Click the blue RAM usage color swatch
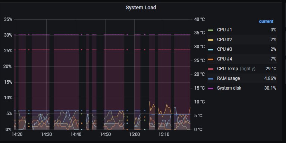 click(x=211, y=79)
